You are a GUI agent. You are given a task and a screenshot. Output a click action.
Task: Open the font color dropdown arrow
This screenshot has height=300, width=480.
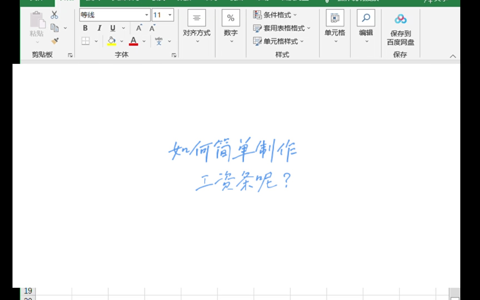click(x=144, y=41)
